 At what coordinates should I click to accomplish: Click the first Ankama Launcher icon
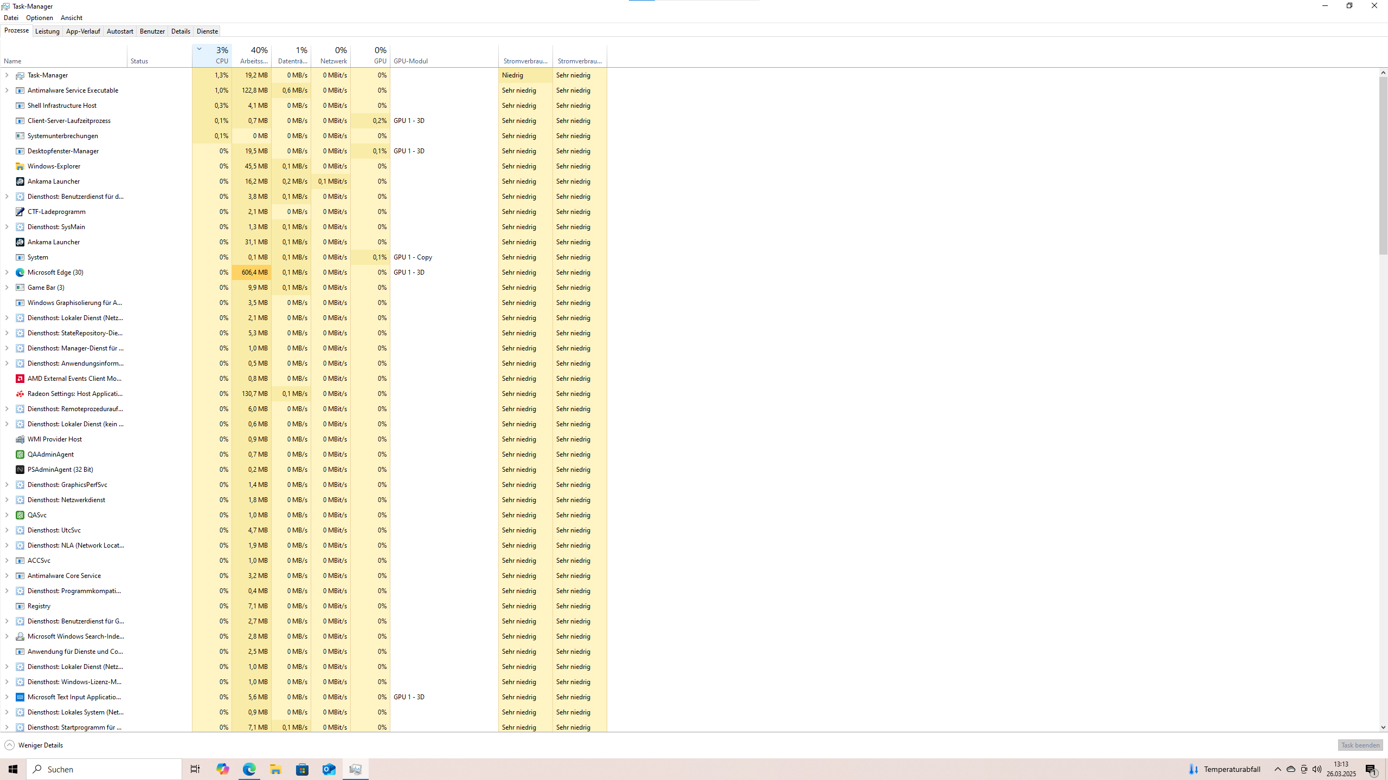[x=20, y=181]
